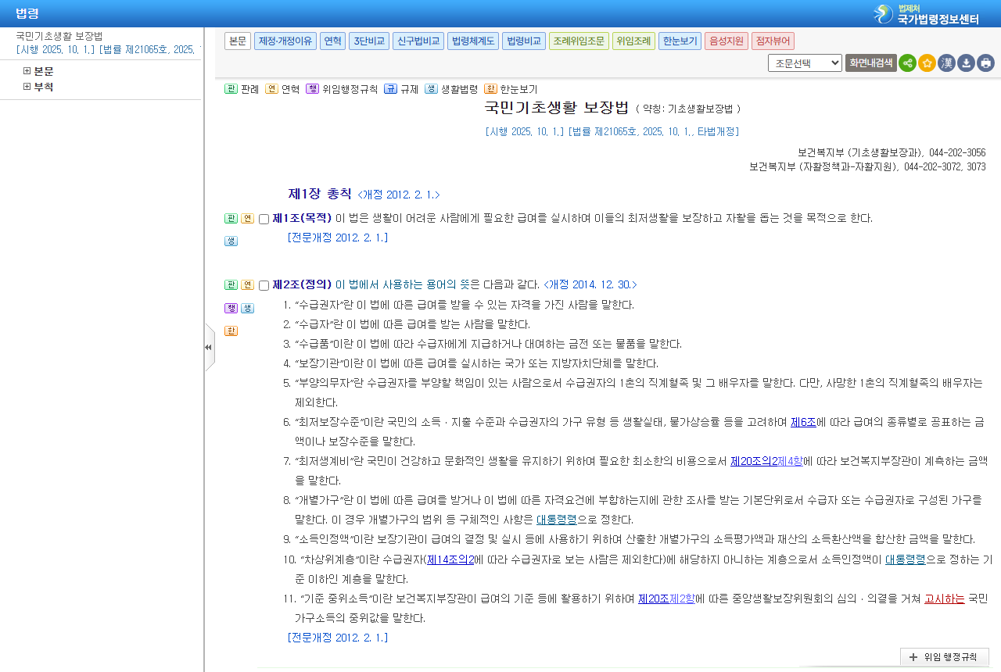Add law to favorites with star icon
Viewport: 1001px width, 672px height.
(927, 63)
